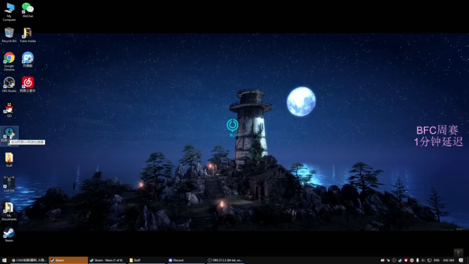Select the blue game controller desktop icon

click(28, 59)
